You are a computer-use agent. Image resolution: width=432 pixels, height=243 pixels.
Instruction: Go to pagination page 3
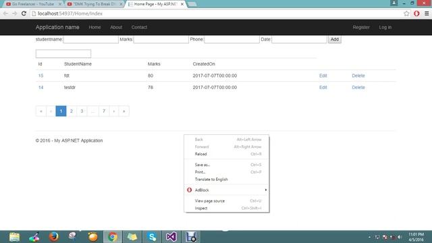[82, 111]
